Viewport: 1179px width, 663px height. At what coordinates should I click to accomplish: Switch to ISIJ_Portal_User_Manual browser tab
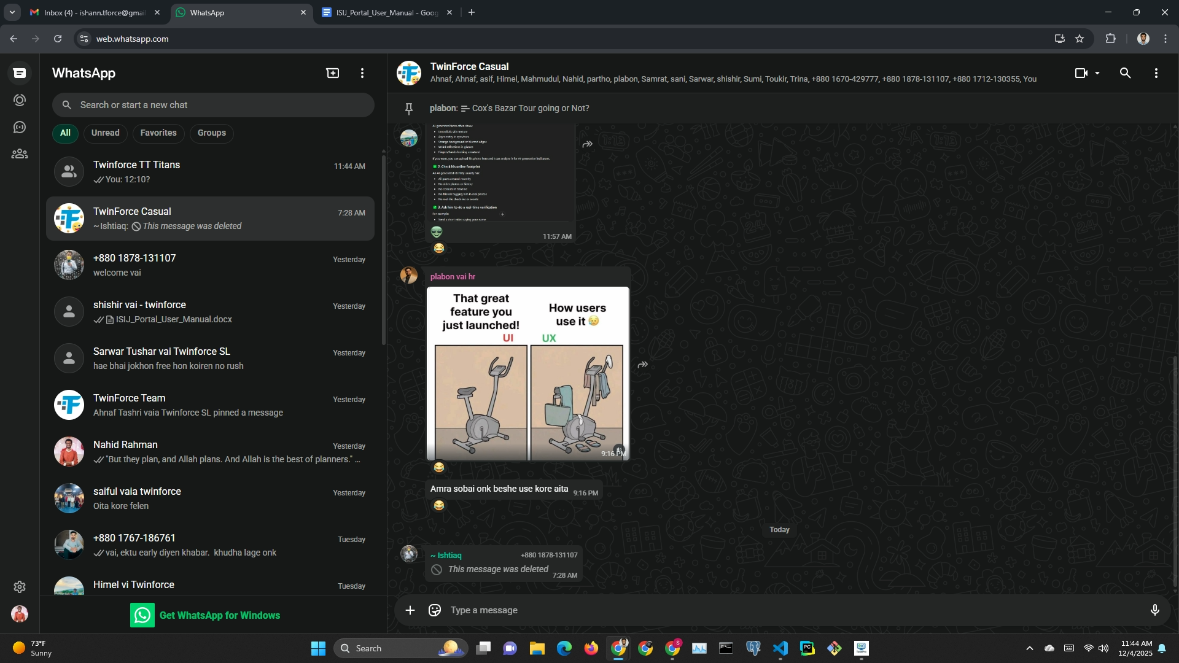[x=387, y=12]
